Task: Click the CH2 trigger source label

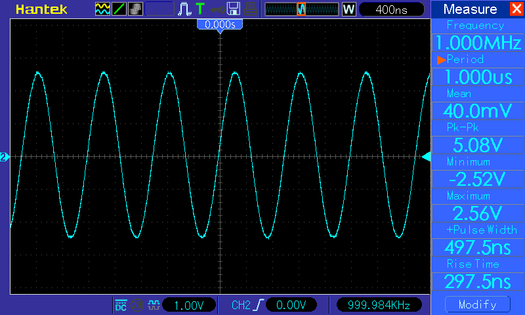Action: (241, 305)
